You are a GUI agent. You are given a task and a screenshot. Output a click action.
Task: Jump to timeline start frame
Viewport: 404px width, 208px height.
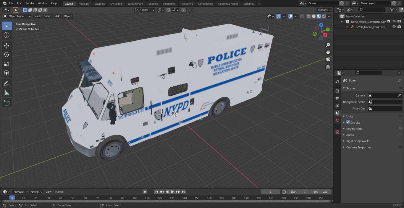pos(157,192)
